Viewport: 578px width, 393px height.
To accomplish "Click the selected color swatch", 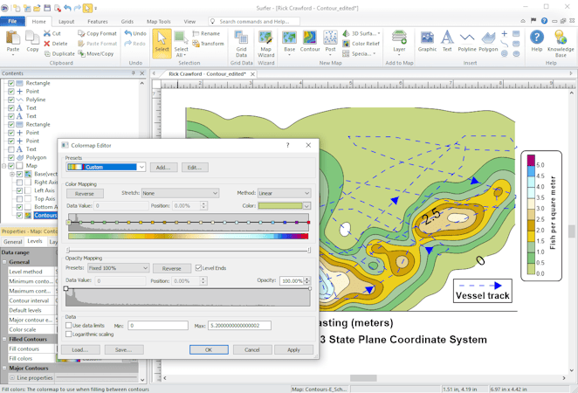I will [x=280, y=206].
